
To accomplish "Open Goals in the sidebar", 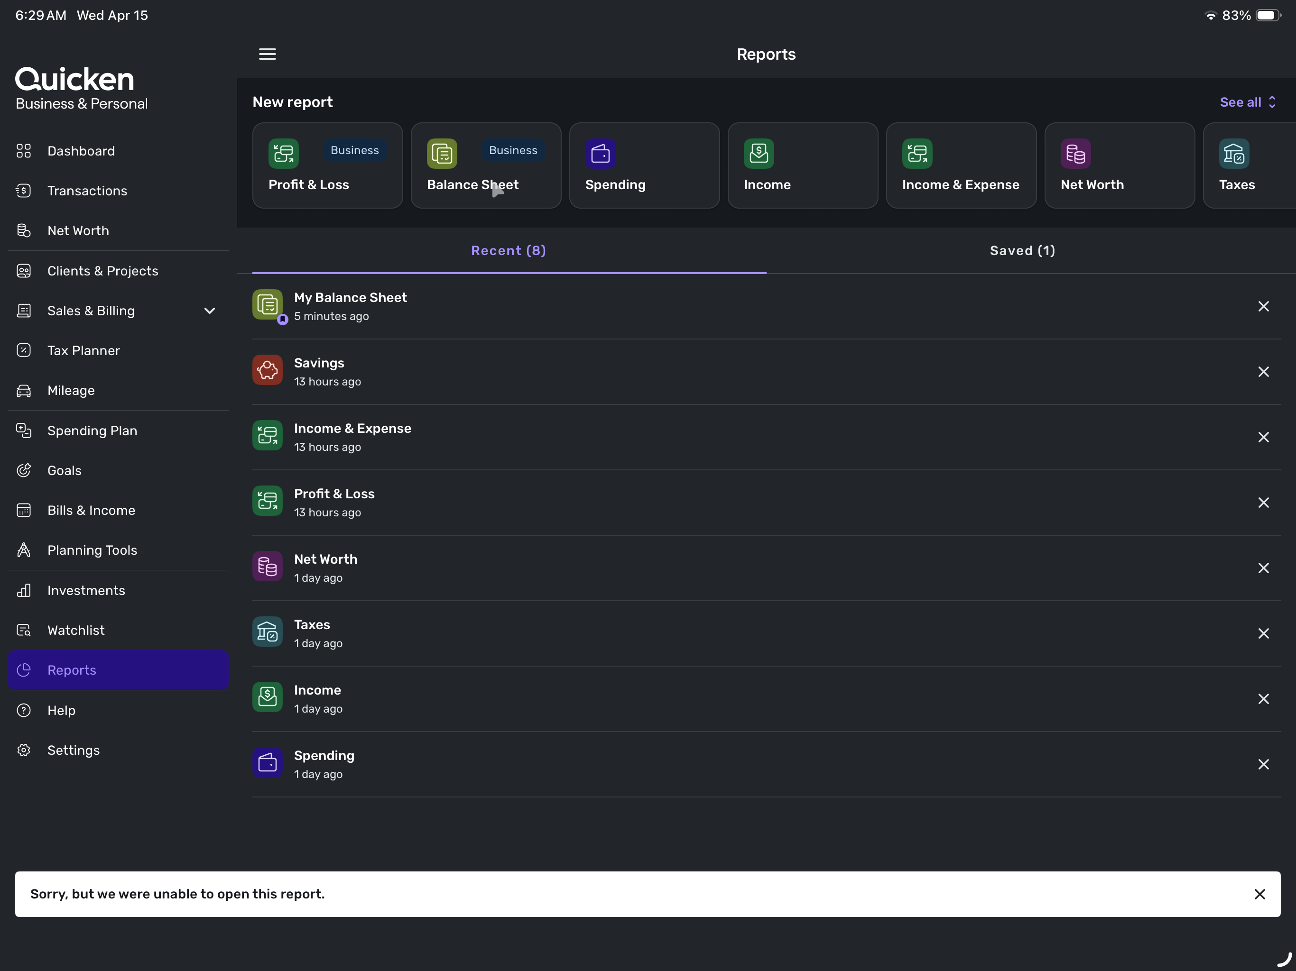I will [65, 470].
